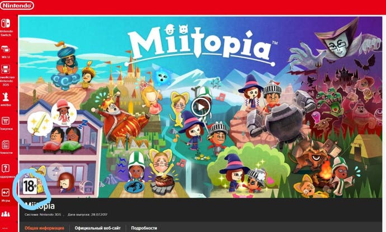
Task: Click the Miitopia logo on banner
Action: pos(201,45)
